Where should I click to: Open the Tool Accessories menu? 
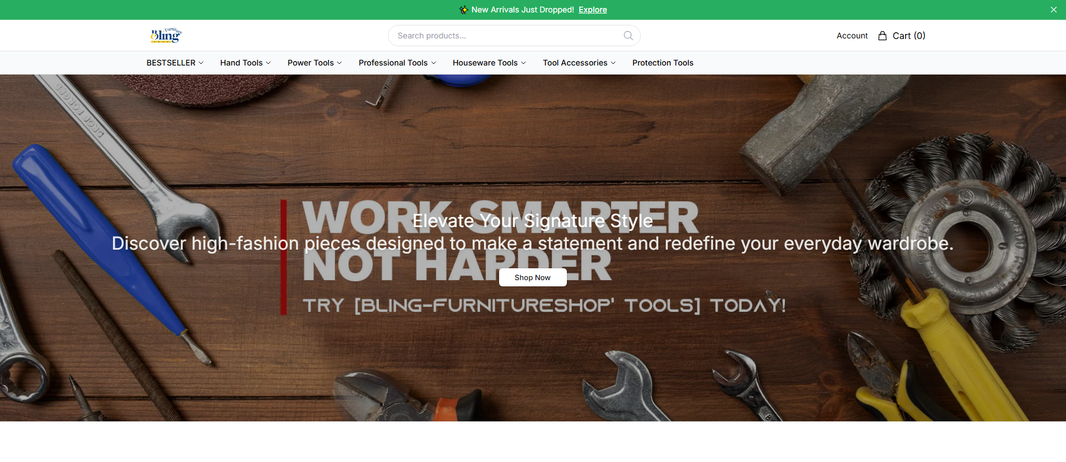point(579,63)
